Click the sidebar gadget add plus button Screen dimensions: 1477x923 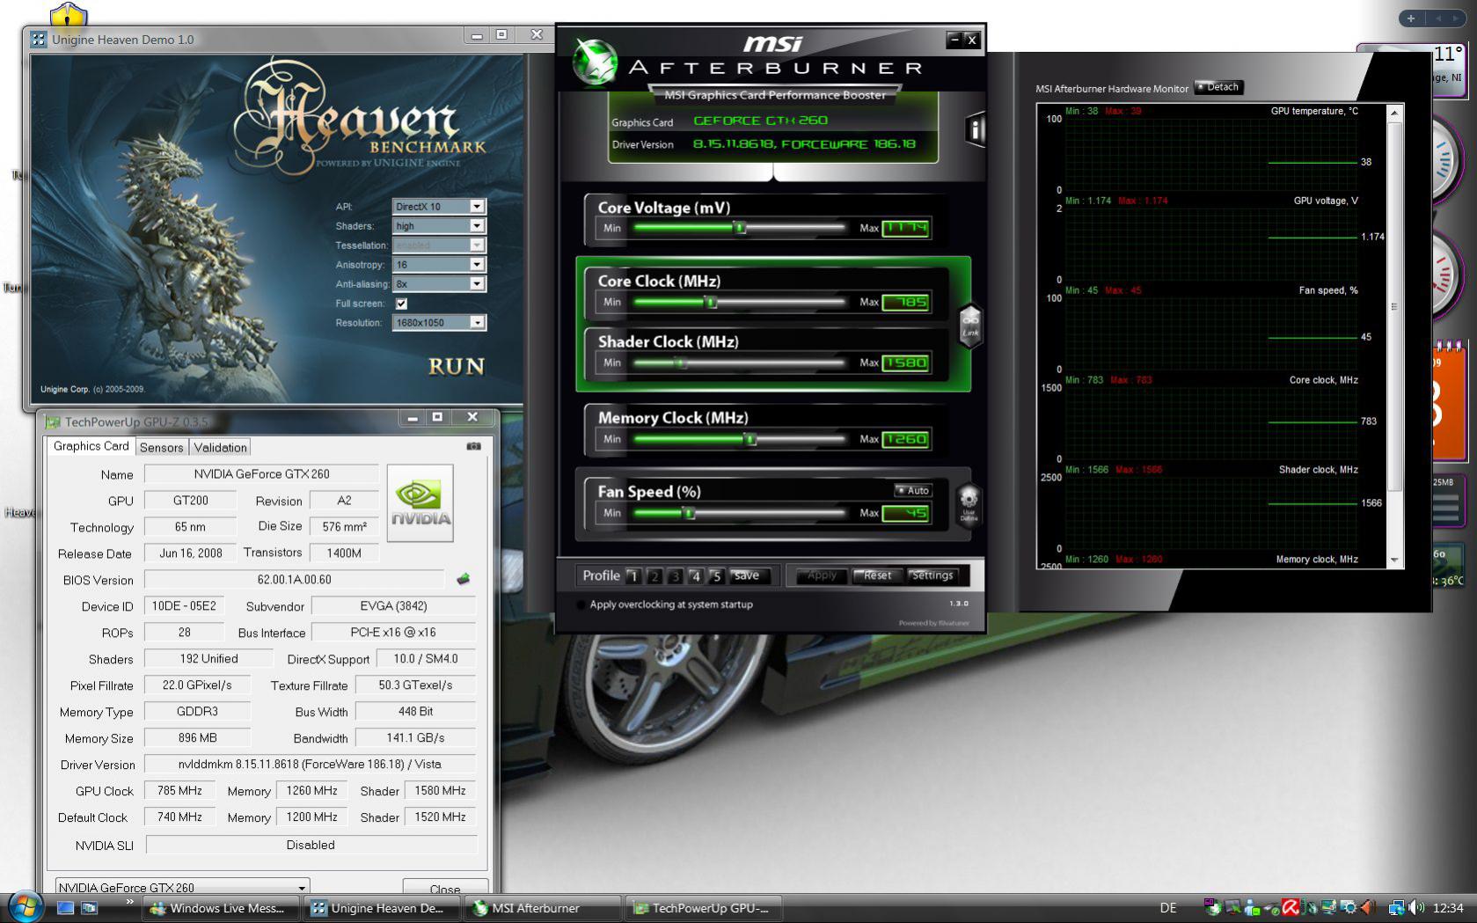[1410, 18]
